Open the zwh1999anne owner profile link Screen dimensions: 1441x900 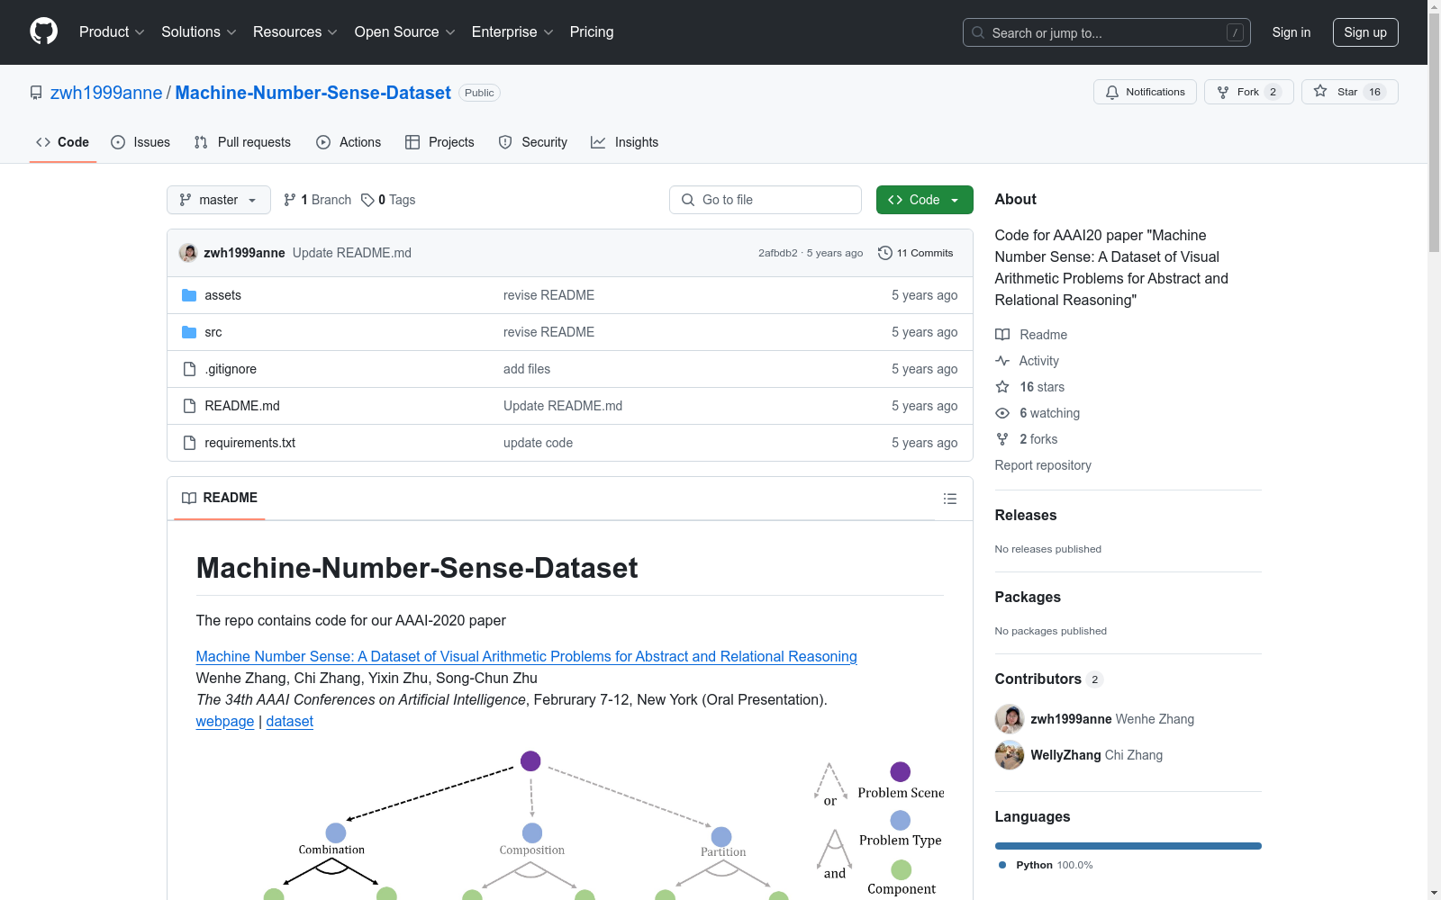[x=106, y=93]
